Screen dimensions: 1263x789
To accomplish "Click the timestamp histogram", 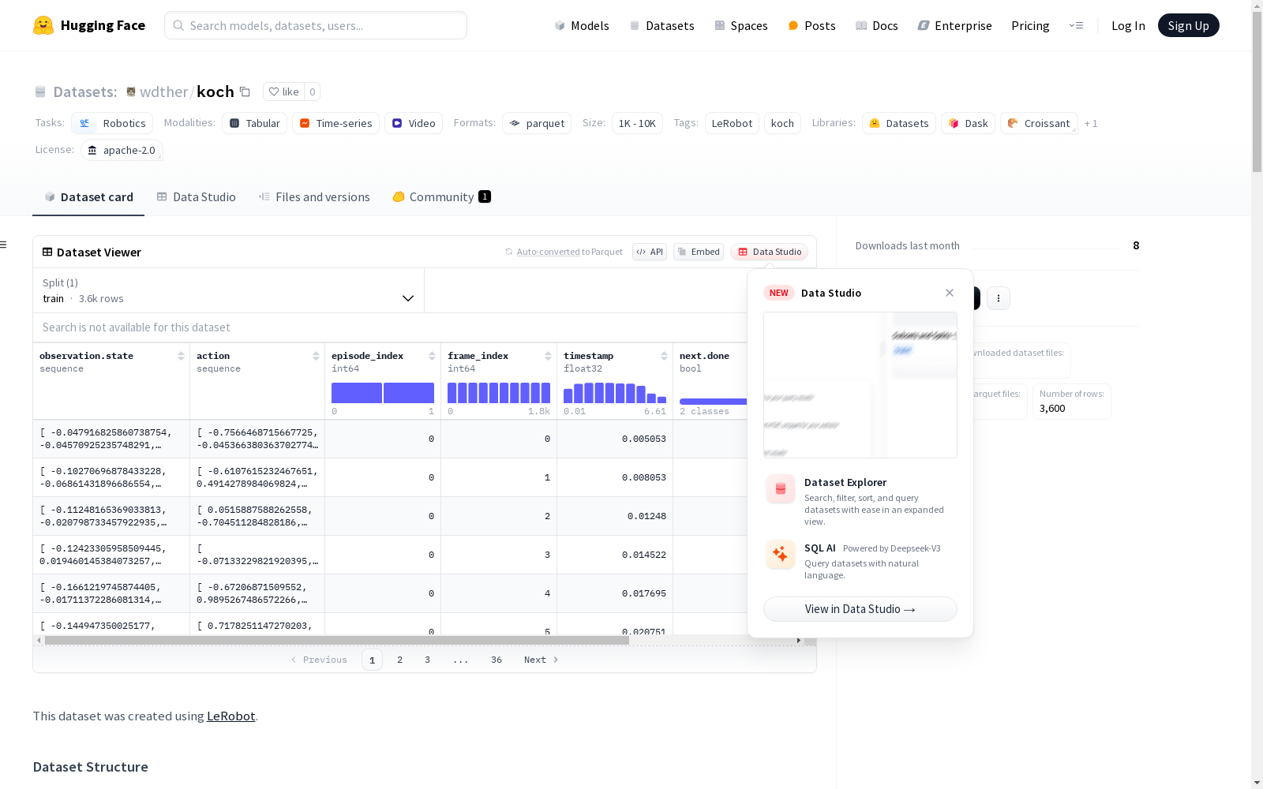I will point(615,393).
